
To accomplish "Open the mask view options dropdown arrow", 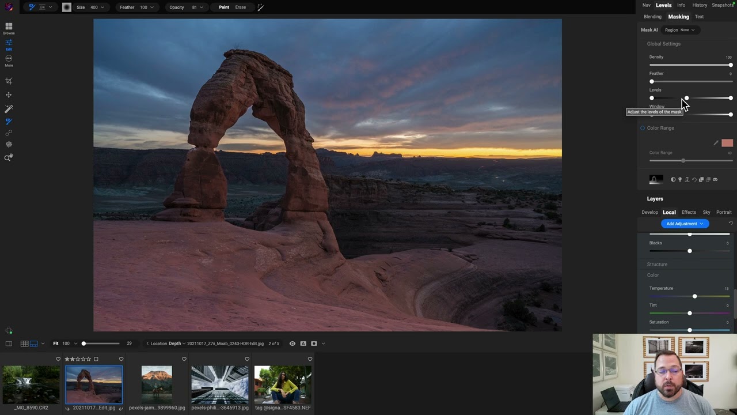I will click(323, 344).
